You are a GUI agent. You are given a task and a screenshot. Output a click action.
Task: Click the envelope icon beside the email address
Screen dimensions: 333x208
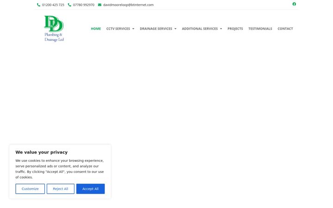coord(99,5)
